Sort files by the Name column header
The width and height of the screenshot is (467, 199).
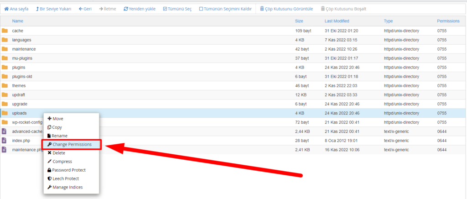point(17,21)
